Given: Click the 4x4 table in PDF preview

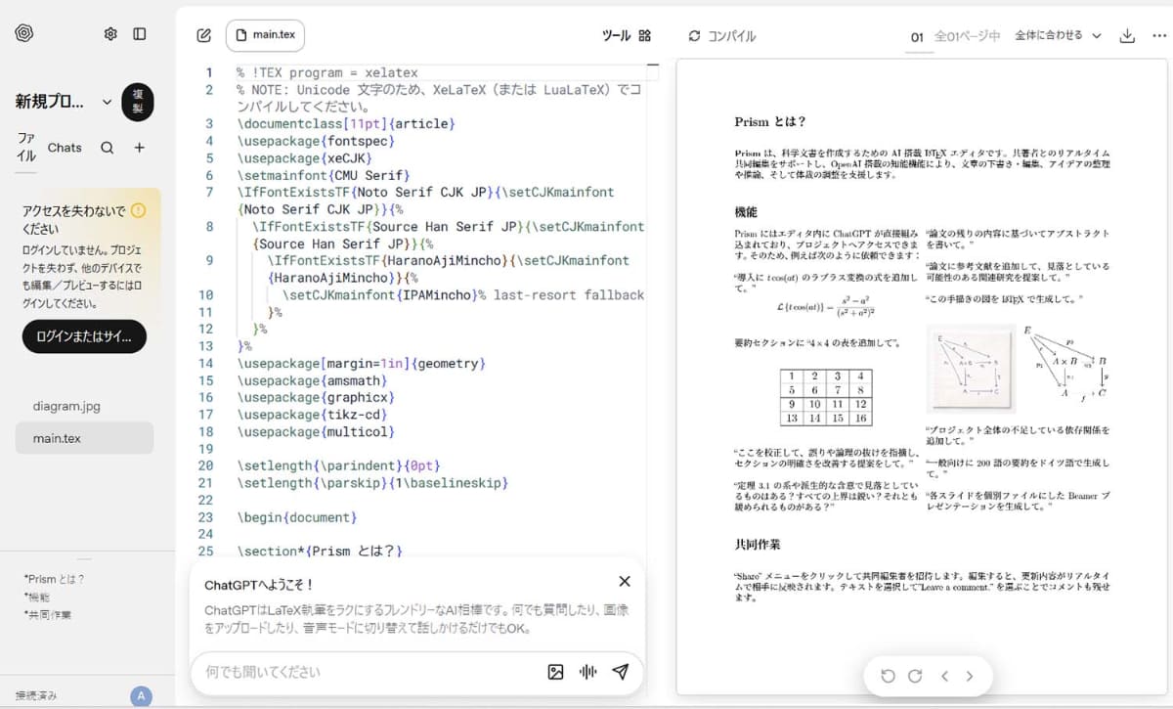Looking at the screenshot, I should click(x=826, y=396).
